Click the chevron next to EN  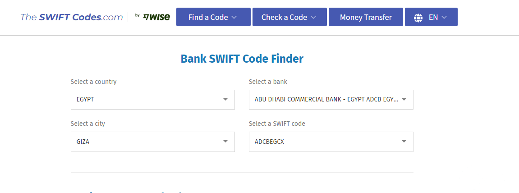444,17
